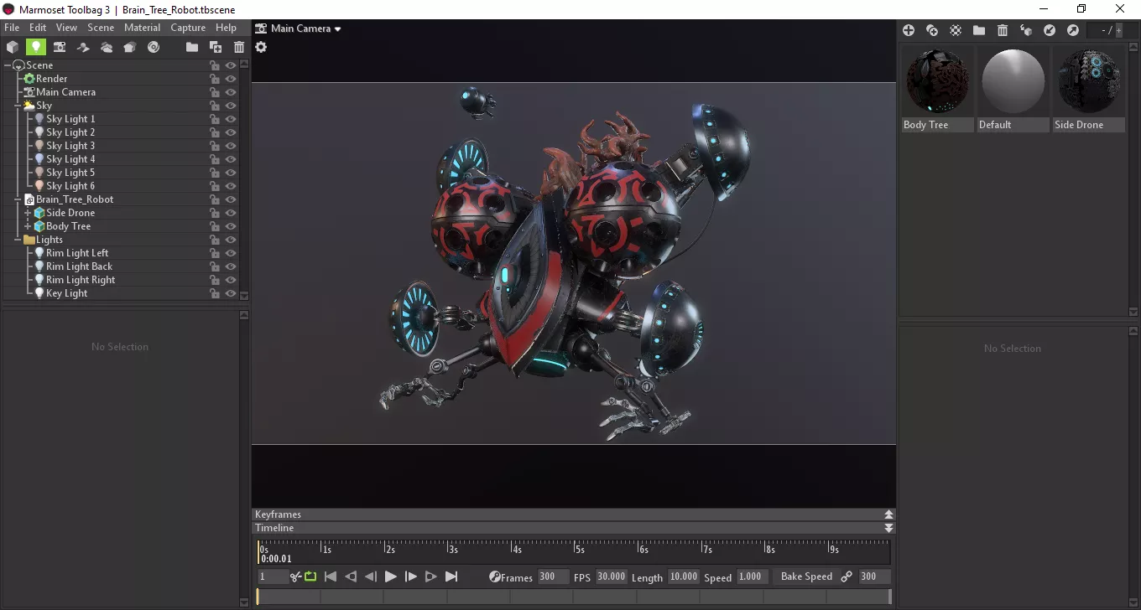Hide Sky Light 3 with eye icon

point(230,146)
